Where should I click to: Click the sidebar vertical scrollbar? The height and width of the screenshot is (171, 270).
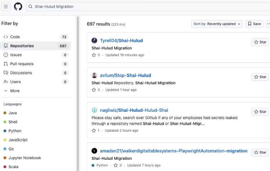click(77, 93)
